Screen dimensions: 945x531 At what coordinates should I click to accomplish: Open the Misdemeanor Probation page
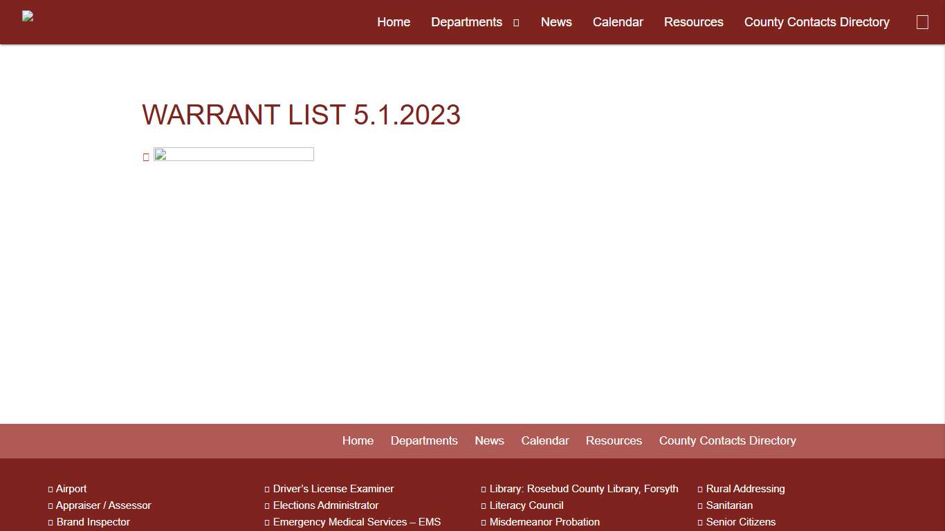(x=544, y=522)
